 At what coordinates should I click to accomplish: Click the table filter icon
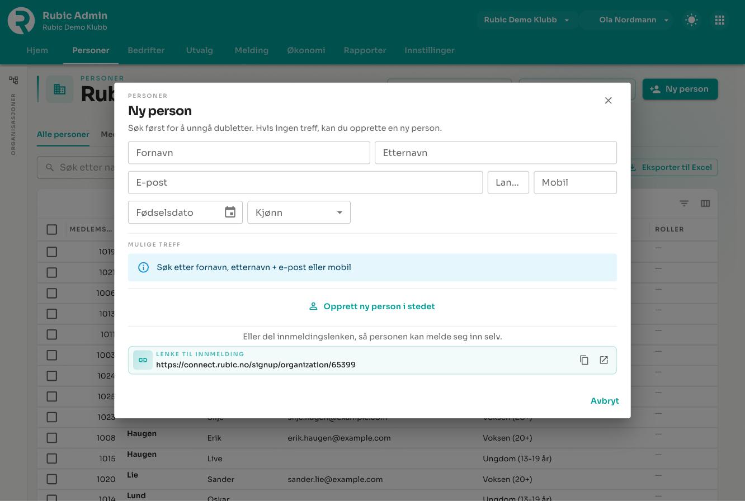[x=684, y=204]
